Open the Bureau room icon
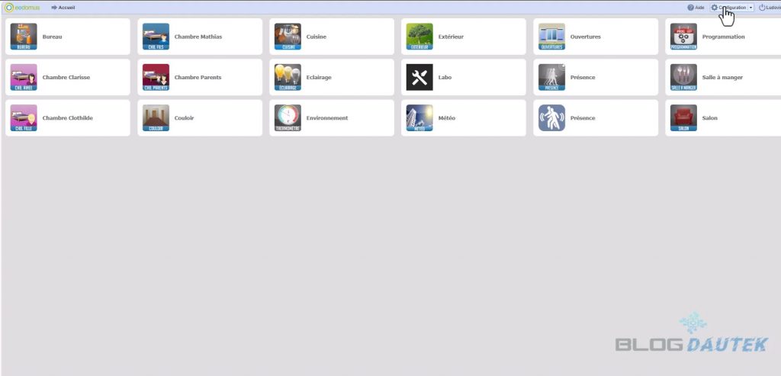The width and height of the screenshot is (781, 376). coord(23,36)
